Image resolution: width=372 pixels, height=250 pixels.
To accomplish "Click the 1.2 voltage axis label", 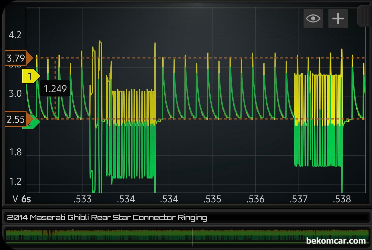I will (15, 181).
